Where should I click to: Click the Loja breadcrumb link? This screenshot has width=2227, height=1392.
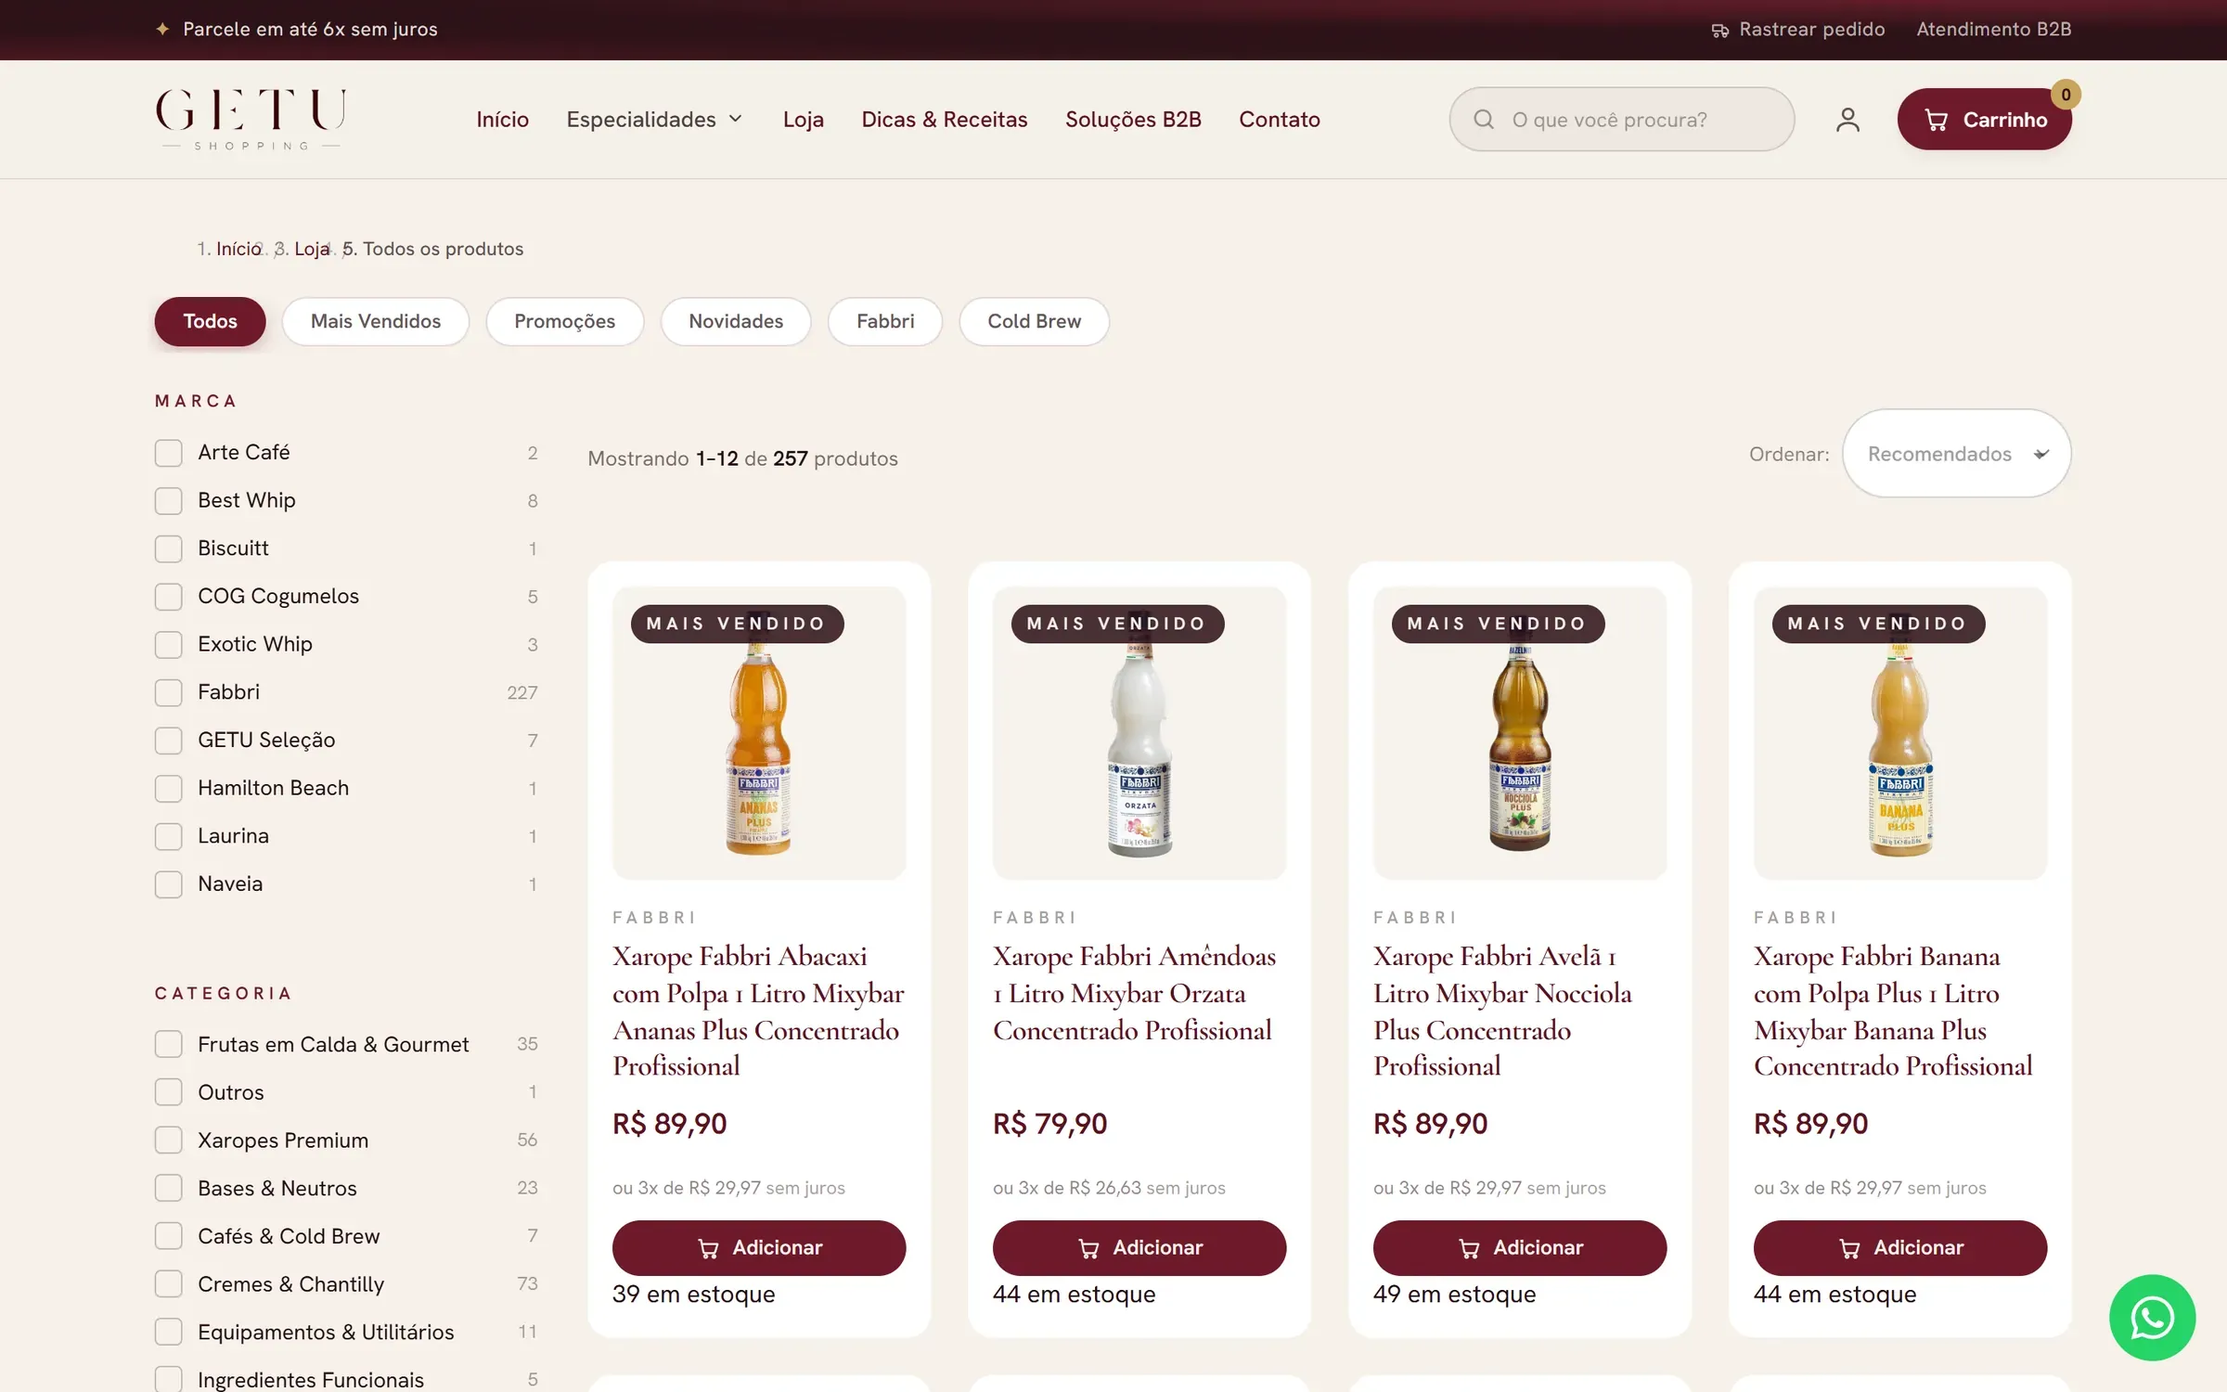pyautogui.click(x=312, y=249)
